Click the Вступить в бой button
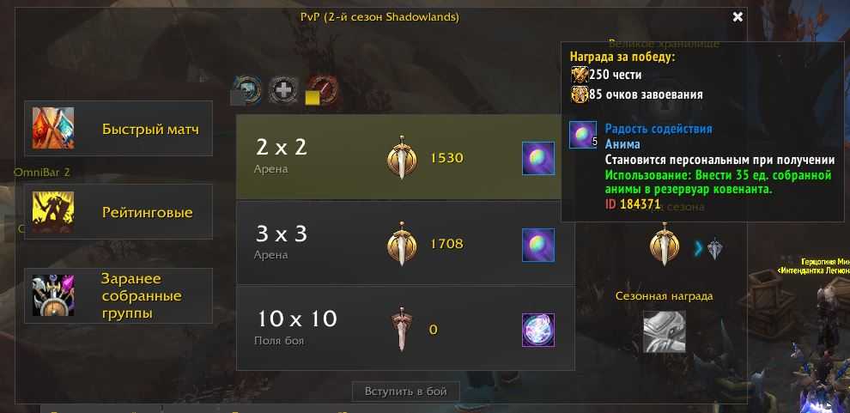Viewport: 850px width, 413px height. (x=406, y=392)
